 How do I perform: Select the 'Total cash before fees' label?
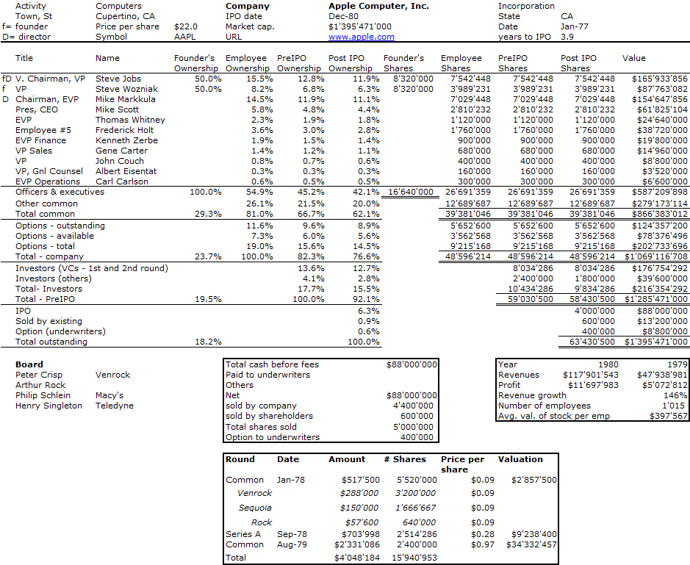[272, 364]
